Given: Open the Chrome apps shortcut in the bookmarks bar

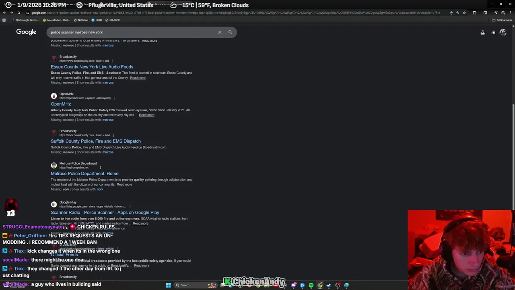Looking at the screenshot, I should tap(4, 20).
